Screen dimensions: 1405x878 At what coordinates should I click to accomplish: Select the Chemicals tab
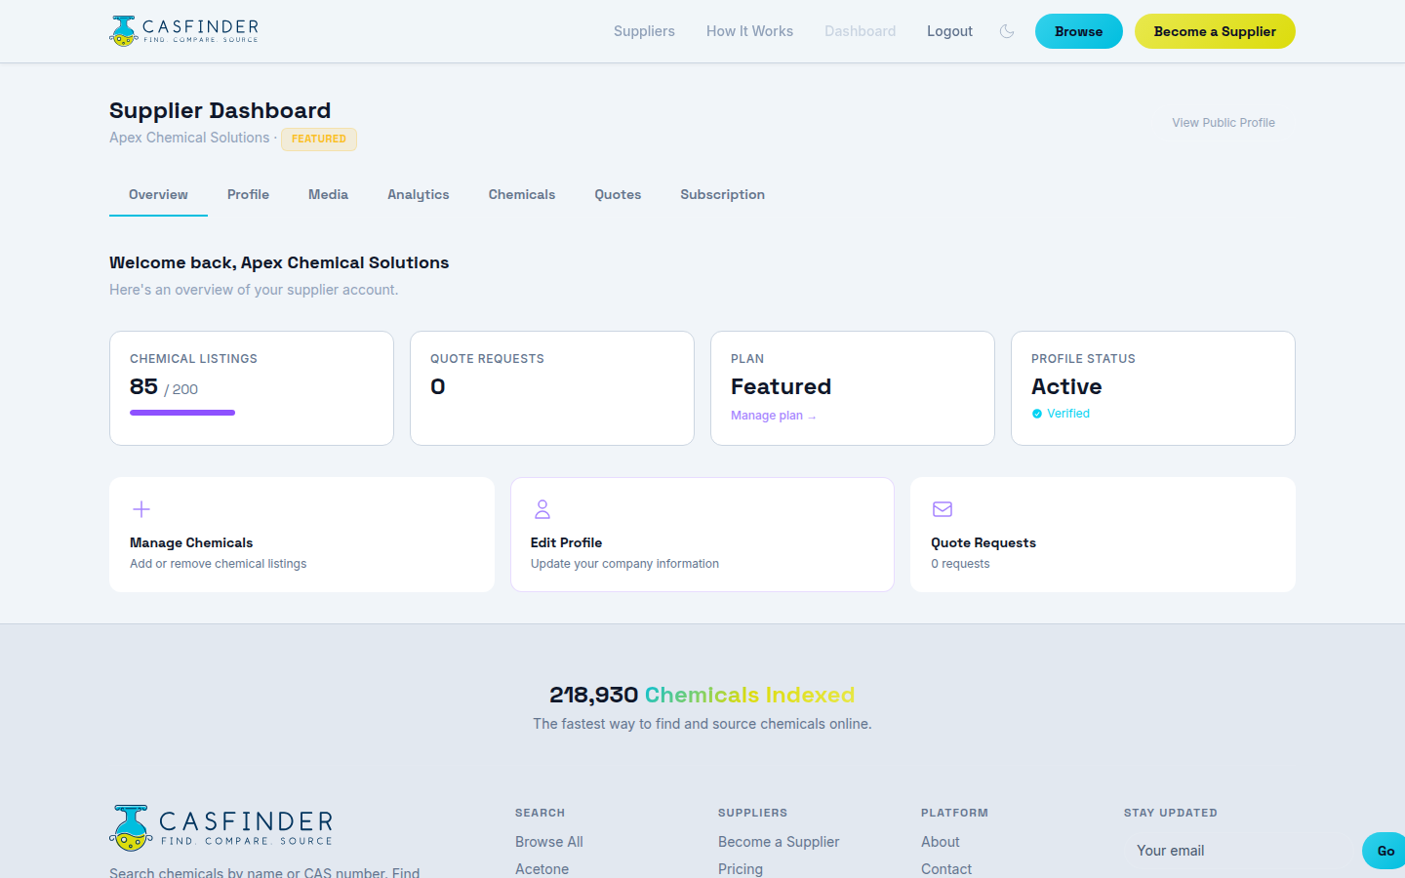point(521,194)
